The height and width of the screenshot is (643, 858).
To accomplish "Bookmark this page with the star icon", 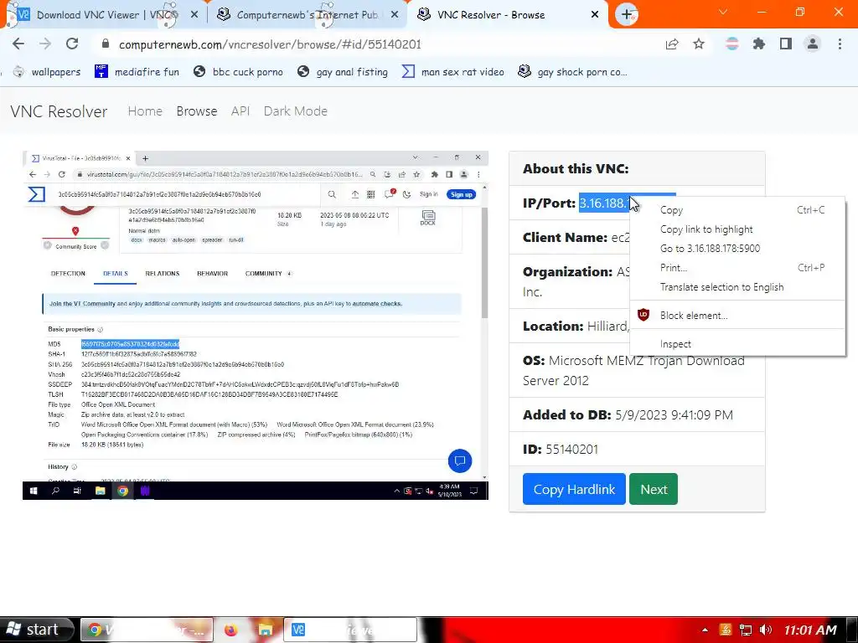I will point(699,44).
